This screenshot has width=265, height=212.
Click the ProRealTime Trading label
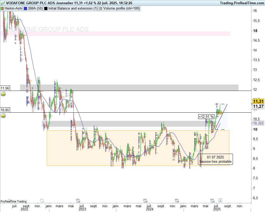tap(14, 202)
